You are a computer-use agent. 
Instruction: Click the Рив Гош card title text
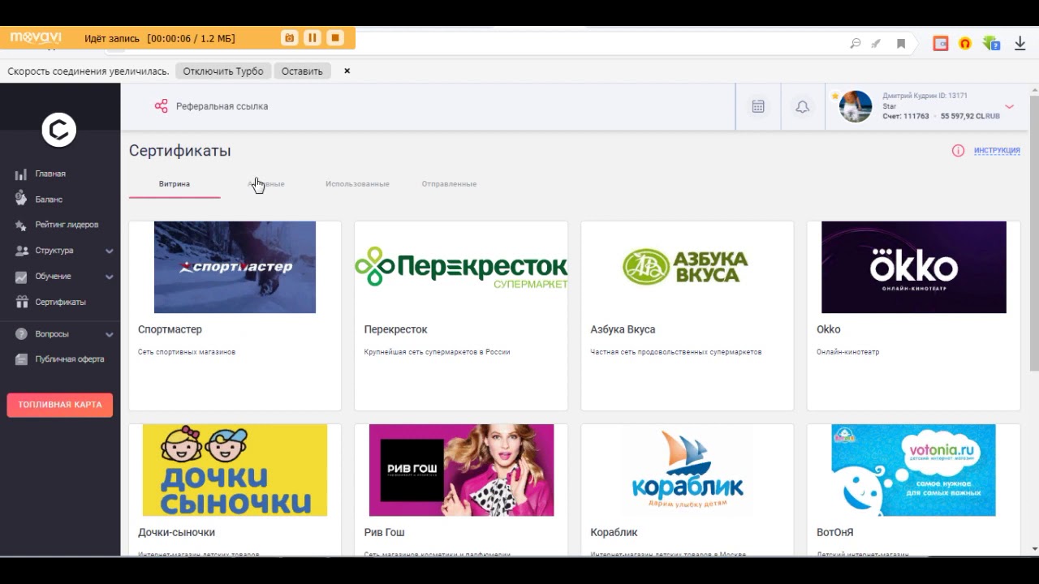(x=384, y=532)
